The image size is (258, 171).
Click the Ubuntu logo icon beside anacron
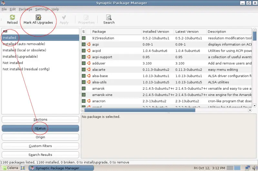click(89, 101)
